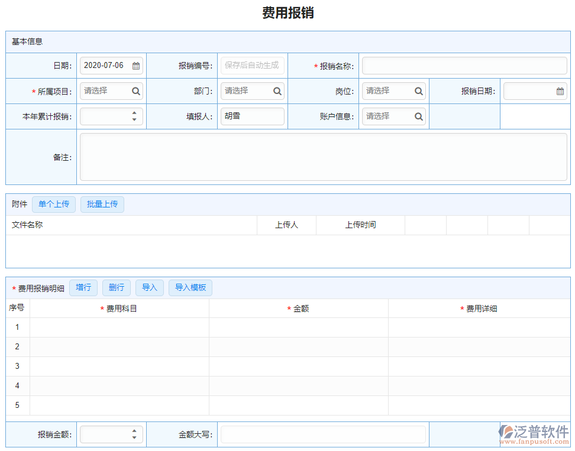
Task: Focus the 报销名称 input field
Action: [464, 66]
